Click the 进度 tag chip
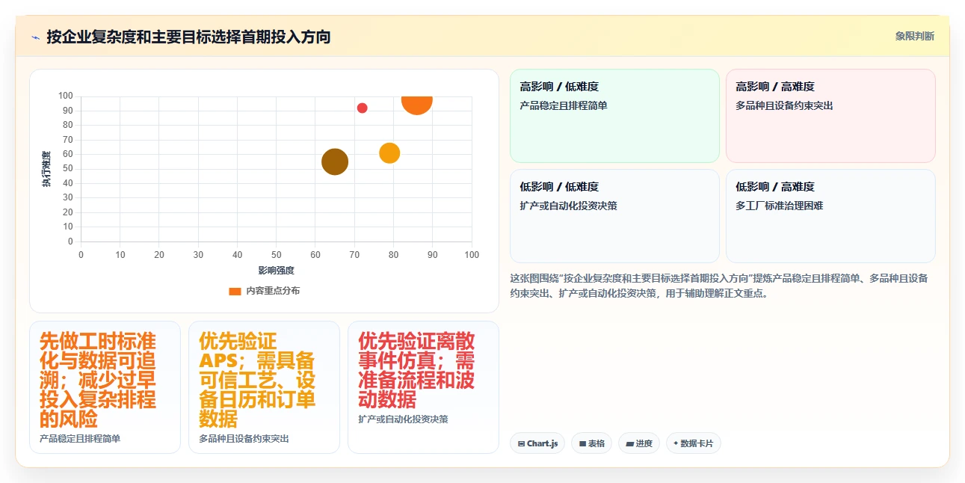This screenshot has width=965, height=483. (x=639, y=443)
